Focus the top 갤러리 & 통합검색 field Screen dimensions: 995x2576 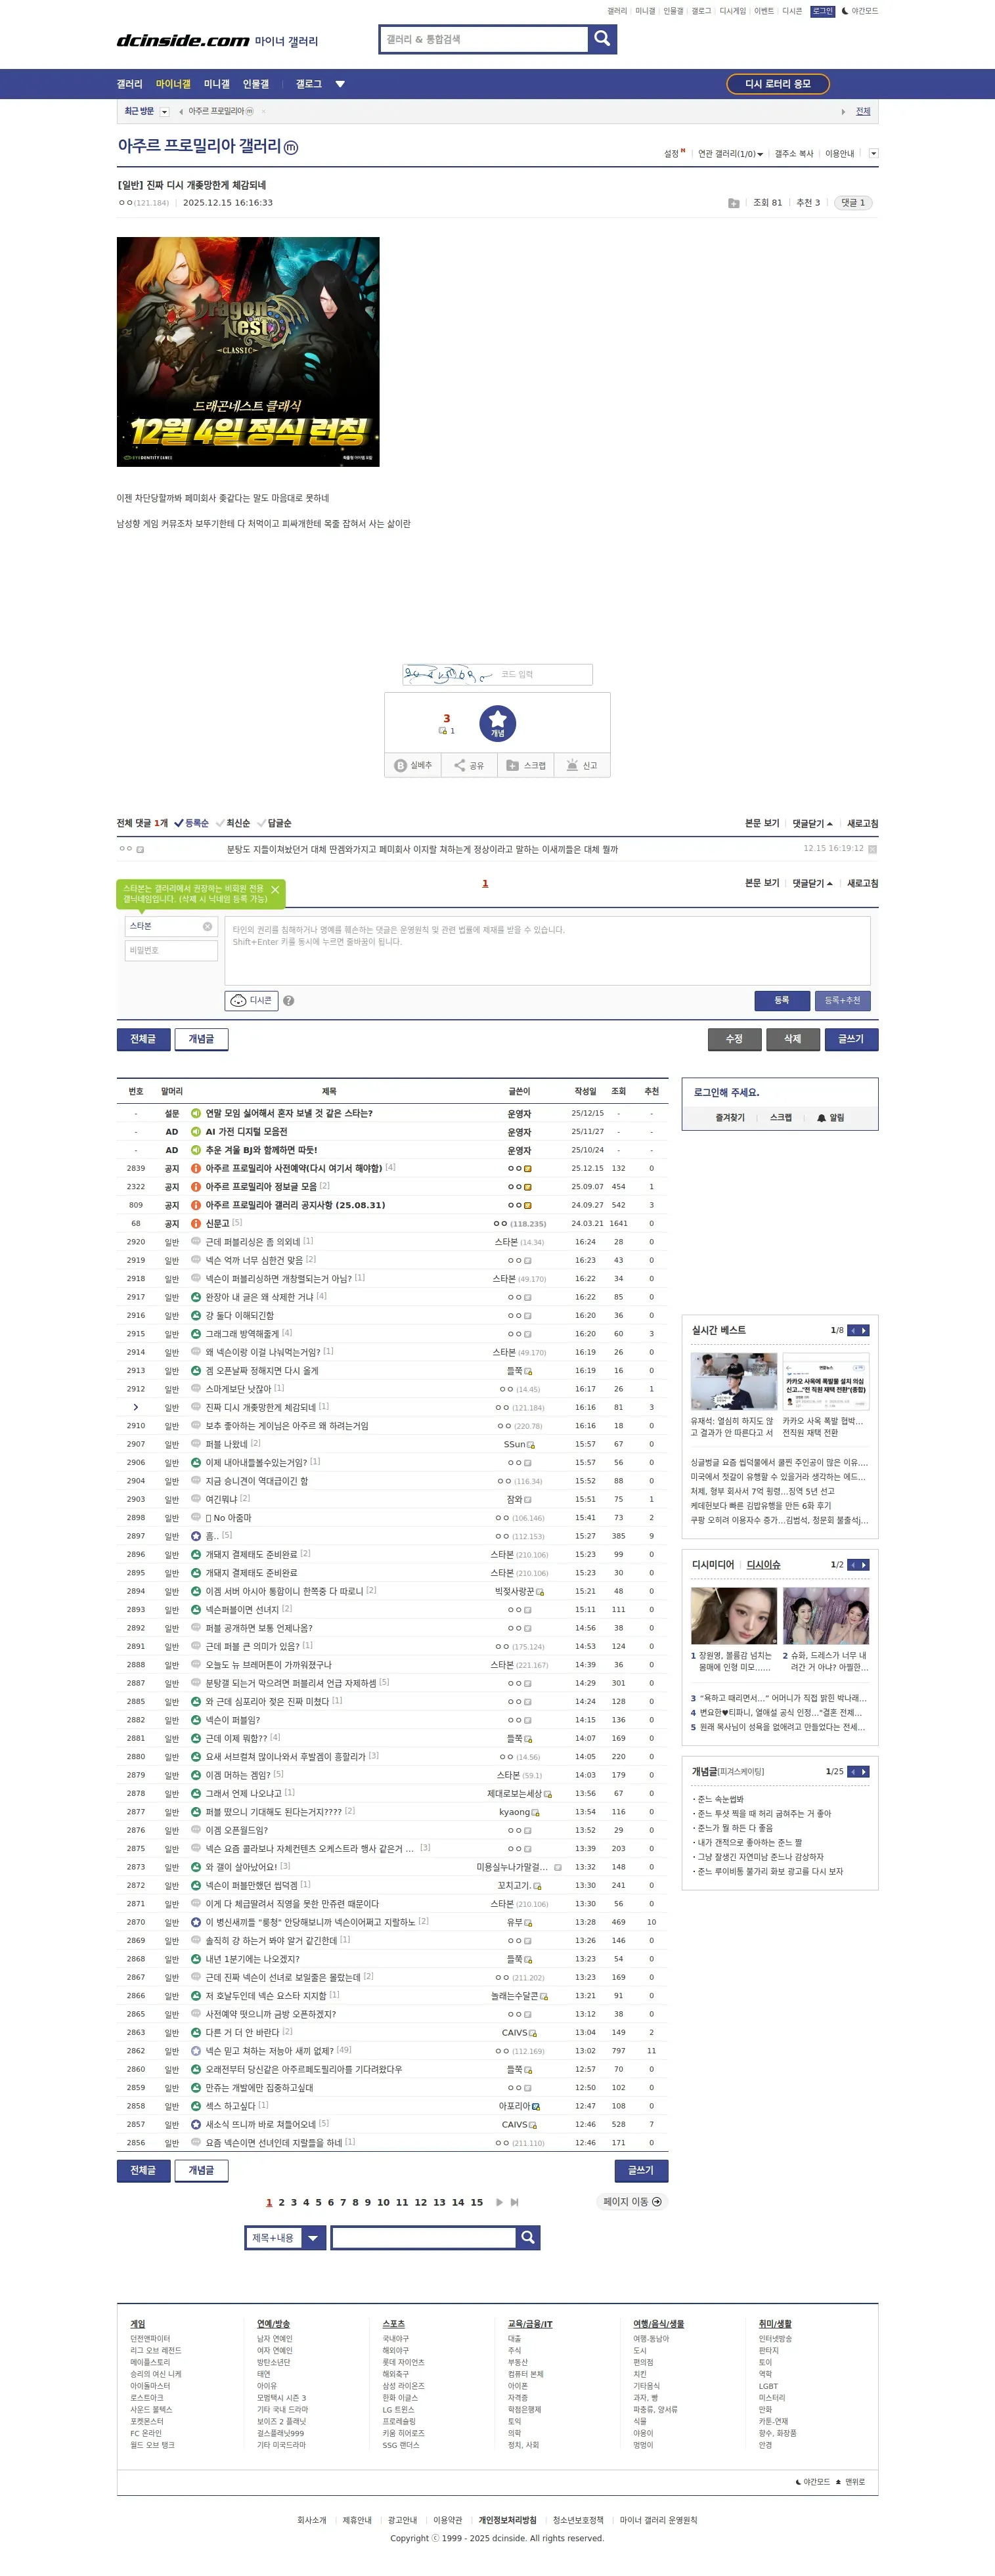click(483, 39)
